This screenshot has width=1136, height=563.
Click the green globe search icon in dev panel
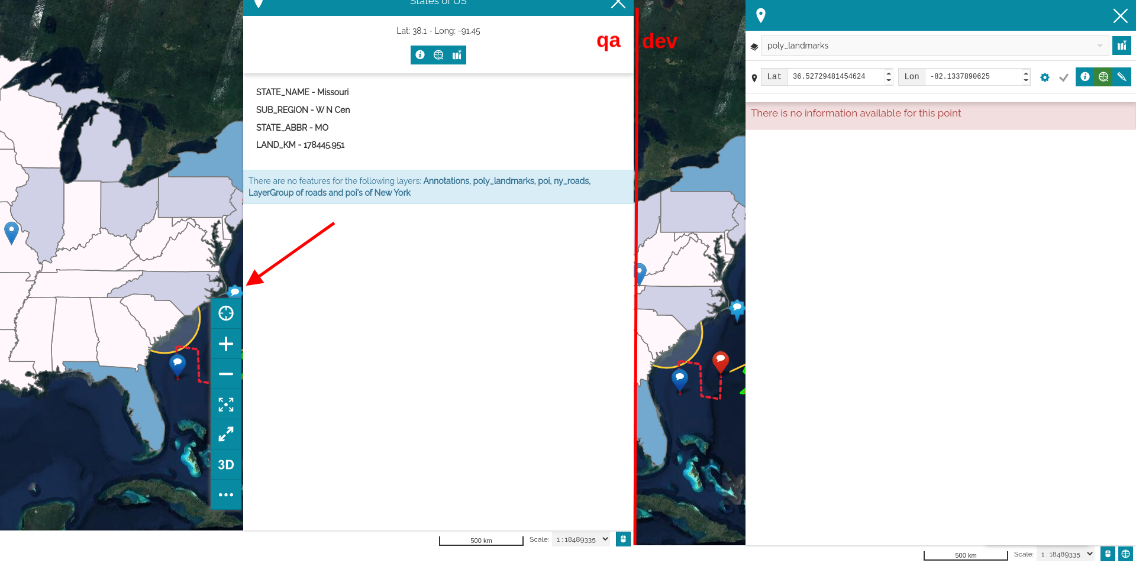coord(1103,77)
